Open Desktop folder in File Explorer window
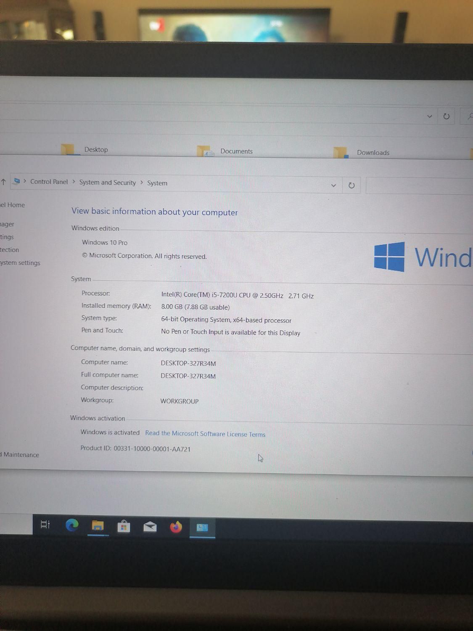Viewport: 473px width, 631px height. [85, 149]
